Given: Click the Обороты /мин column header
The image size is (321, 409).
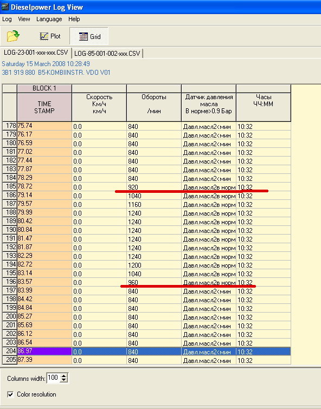Looking at the screenshot, I should tap(154, 107).
